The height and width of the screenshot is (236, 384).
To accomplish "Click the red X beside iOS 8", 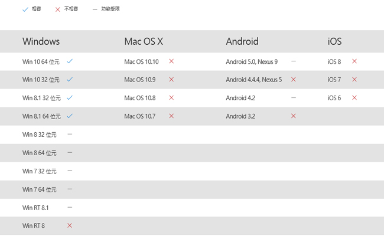I will 354,61.
